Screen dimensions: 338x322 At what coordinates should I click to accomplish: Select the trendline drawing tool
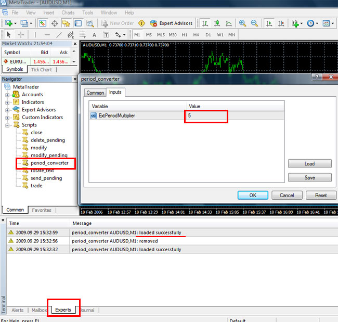tap(59, 34)
